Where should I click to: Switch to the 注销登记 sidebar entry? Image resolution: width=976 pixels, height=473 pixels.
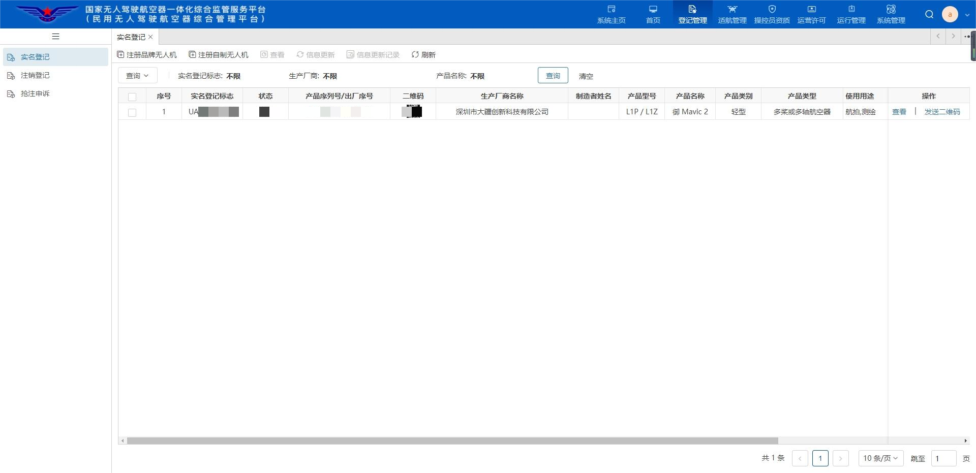[x=35, y=75]
